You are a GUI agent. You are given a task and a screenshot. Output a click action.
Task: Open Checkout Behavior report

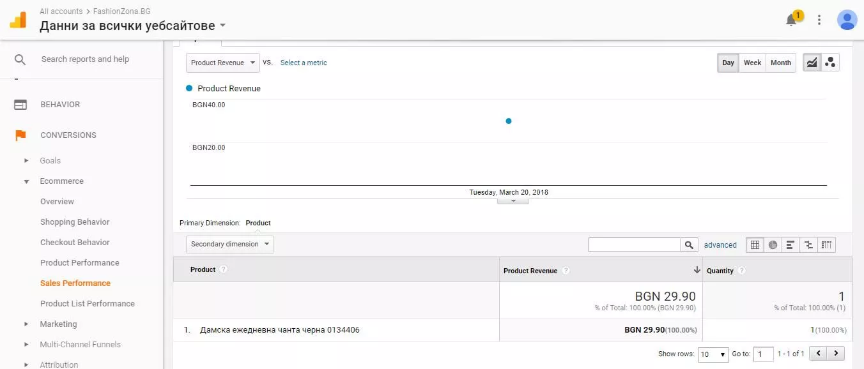(x=75, y=243)
